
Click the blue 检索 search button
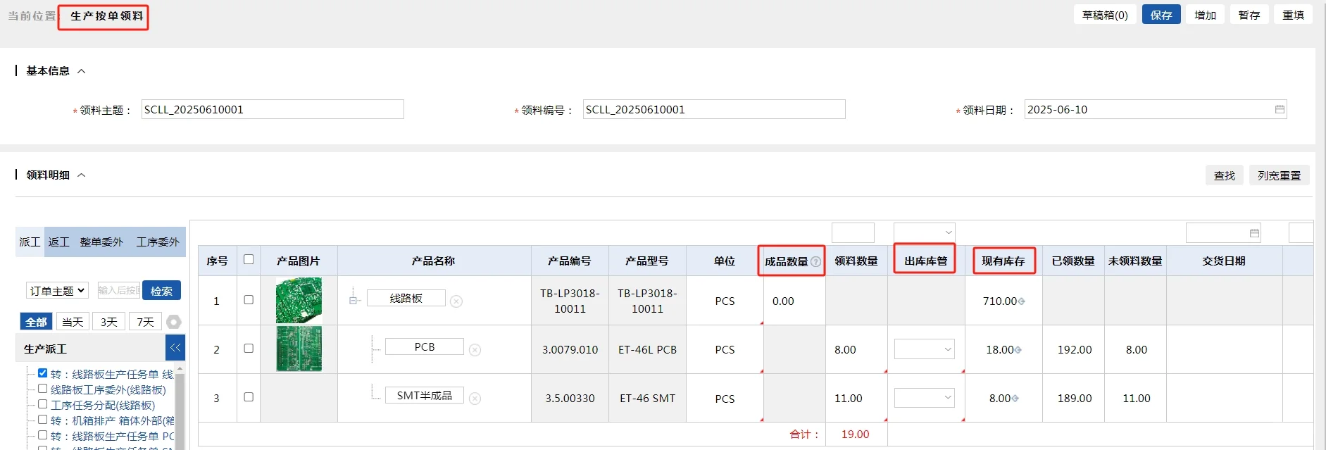pos(161,290)
